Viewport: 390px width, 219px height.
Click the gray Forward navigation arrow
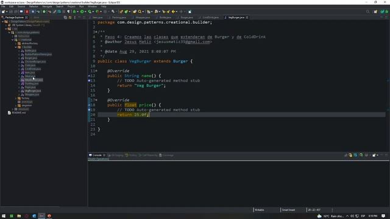(x=181, y=12)
